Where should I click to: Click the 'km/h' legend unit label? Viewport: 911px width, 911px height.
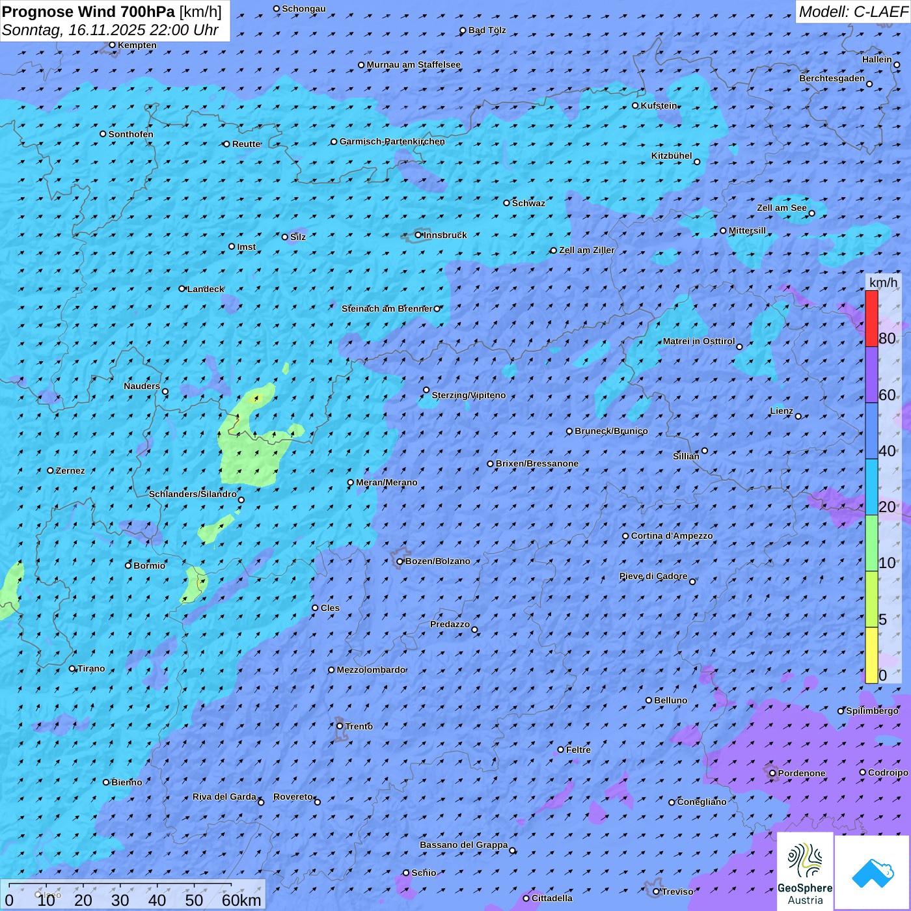coord(884,282)
